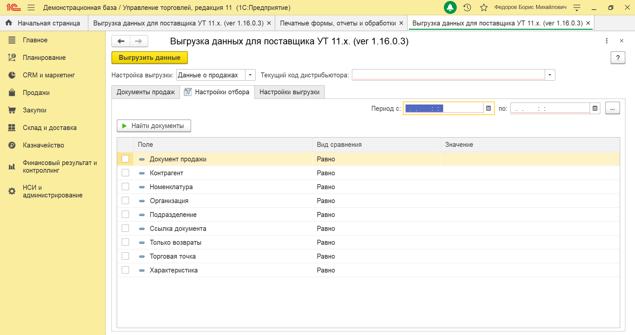Click the CRM и маркетинг pie icon
This screenshot has height=335, width=635.
(12, 75)
